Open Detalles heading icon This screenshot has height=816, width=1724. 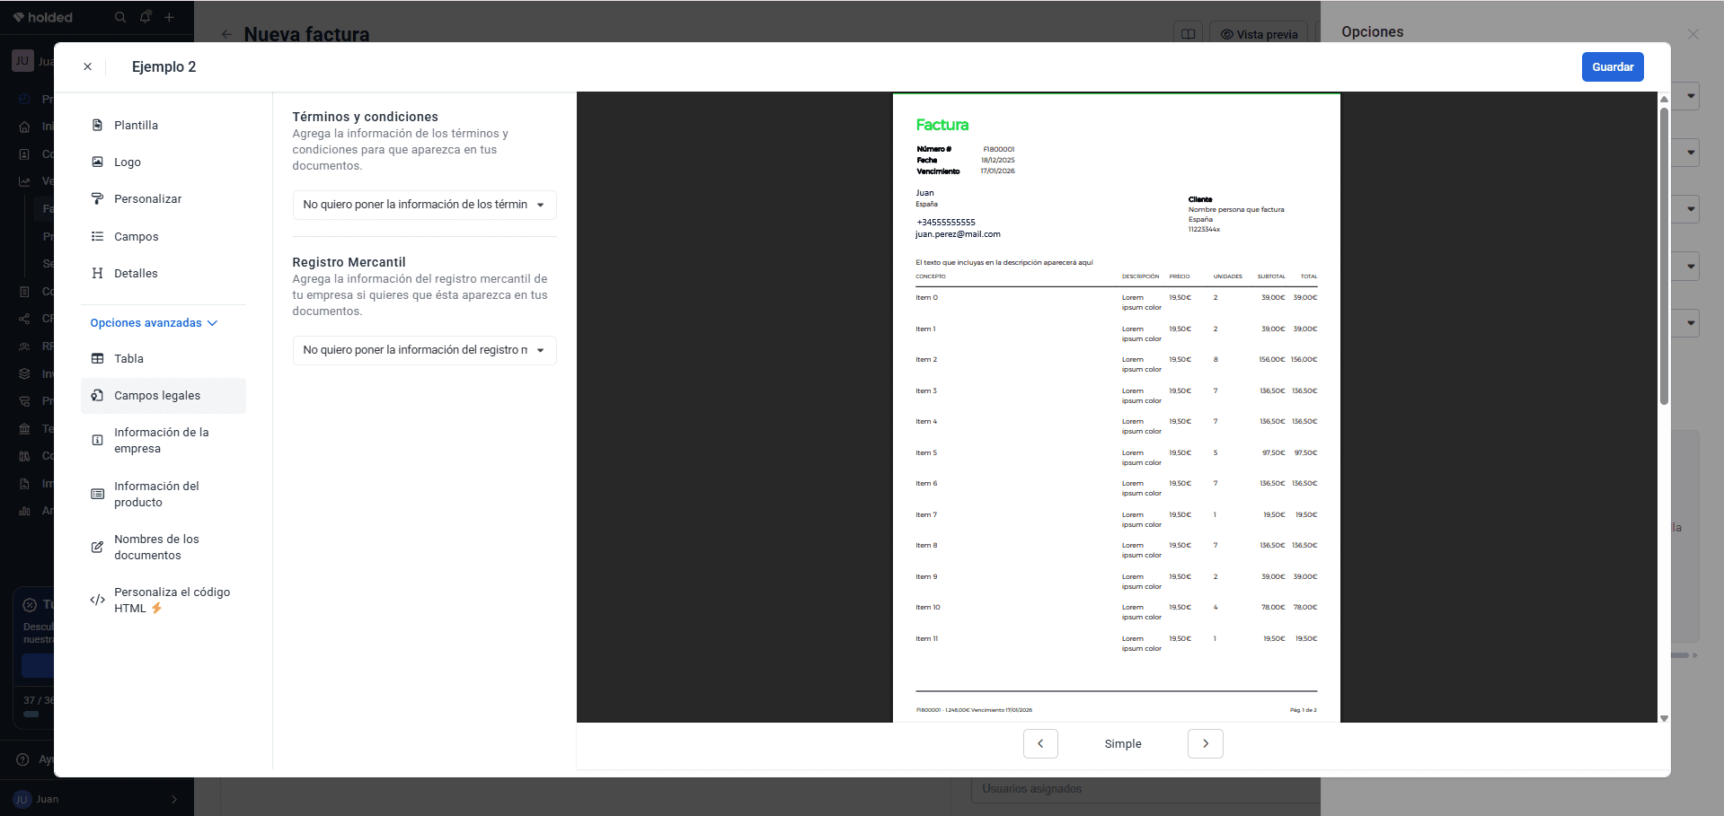(97, 273)
